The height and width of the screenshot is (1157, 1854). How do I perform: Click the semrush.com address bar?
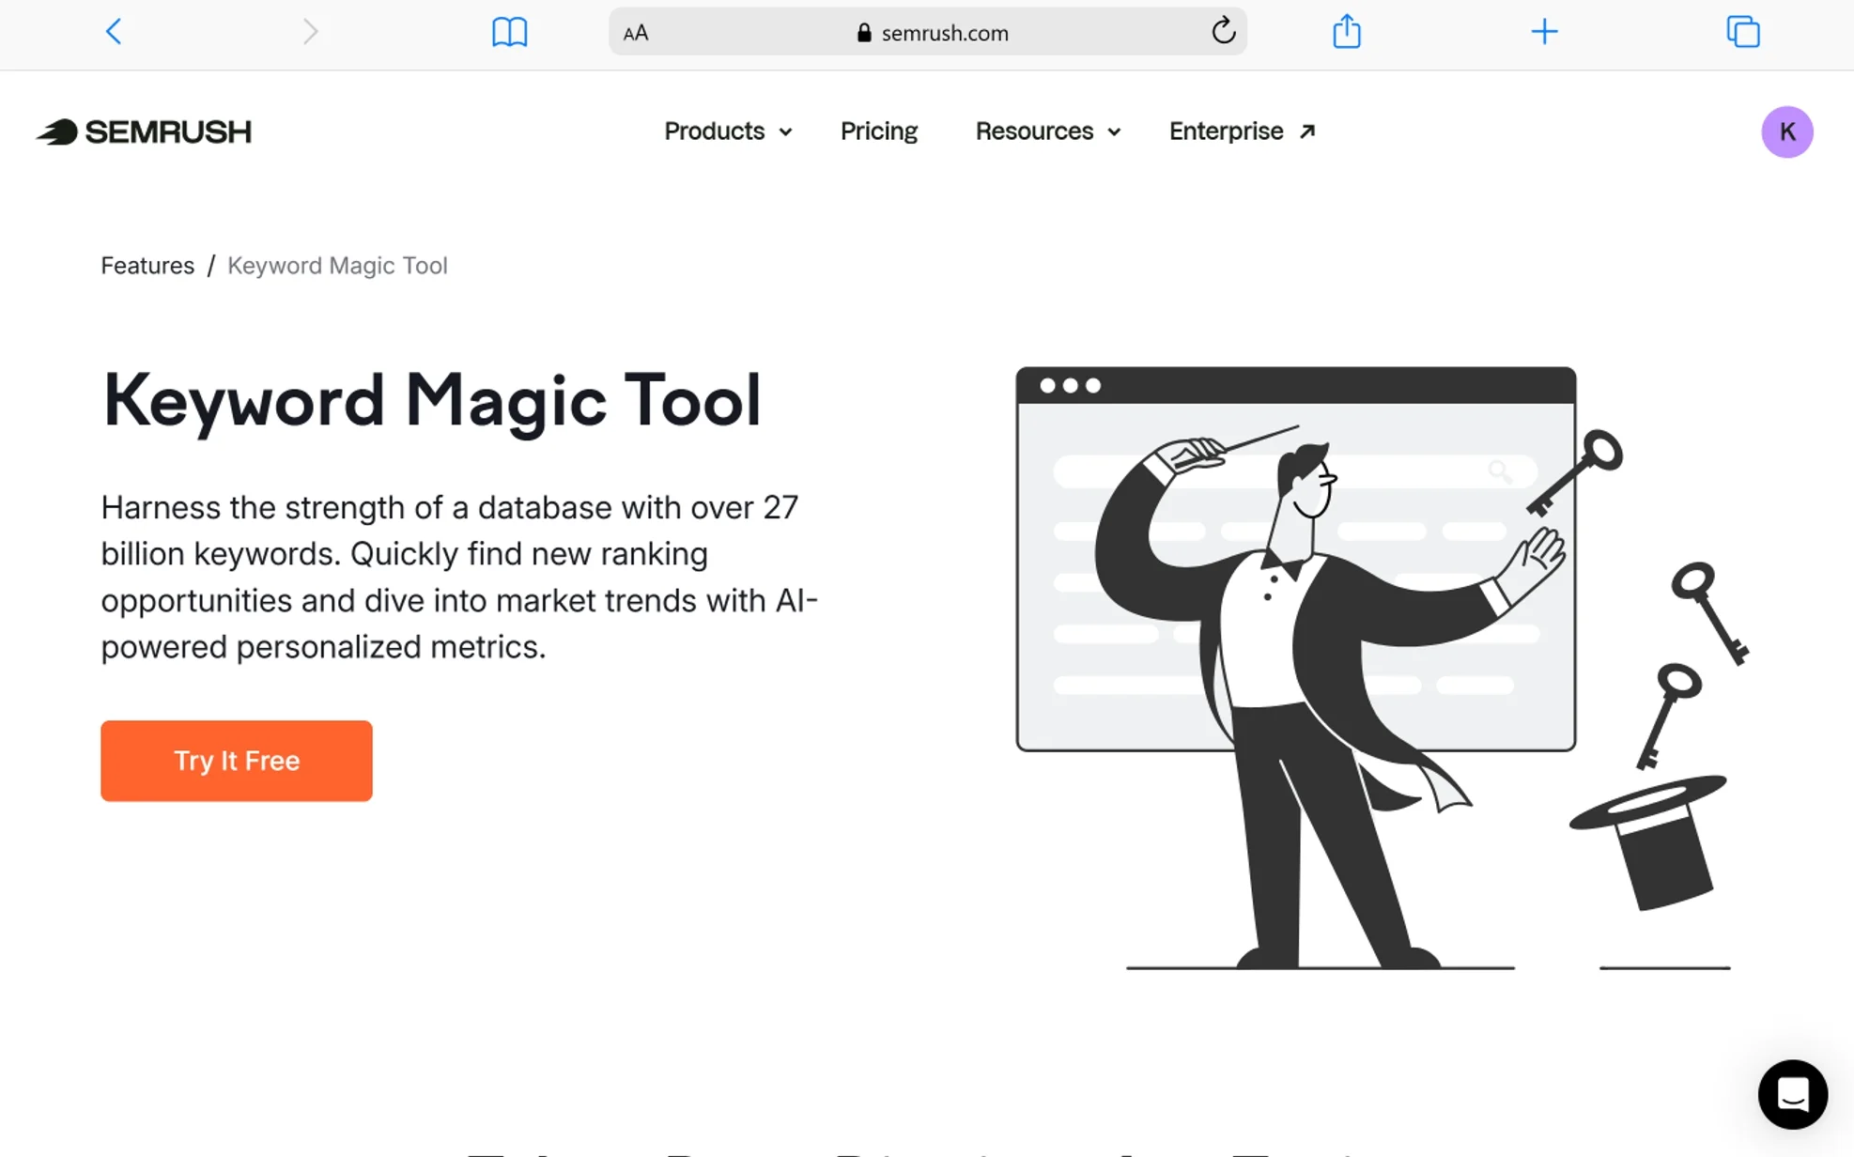[x=927, y=32]
